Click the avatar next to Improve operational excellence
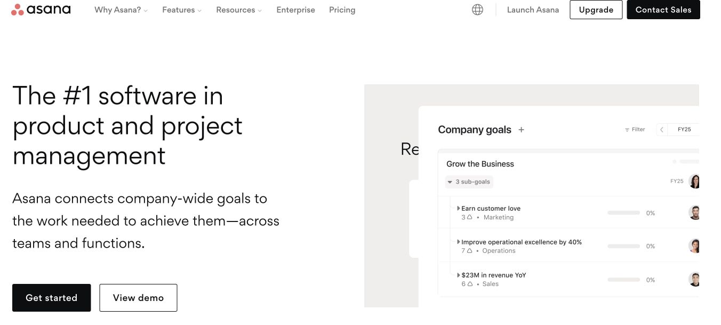Viewport: 721px width, 325px height. [694, 246]
